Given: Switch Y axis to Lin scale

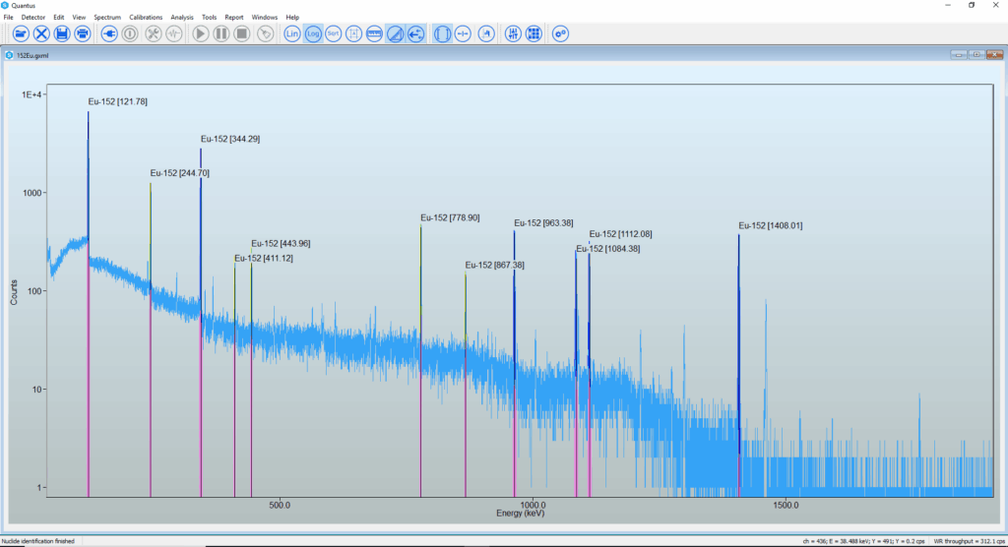Looking at the screenshot, I should (x=291, y=34).
